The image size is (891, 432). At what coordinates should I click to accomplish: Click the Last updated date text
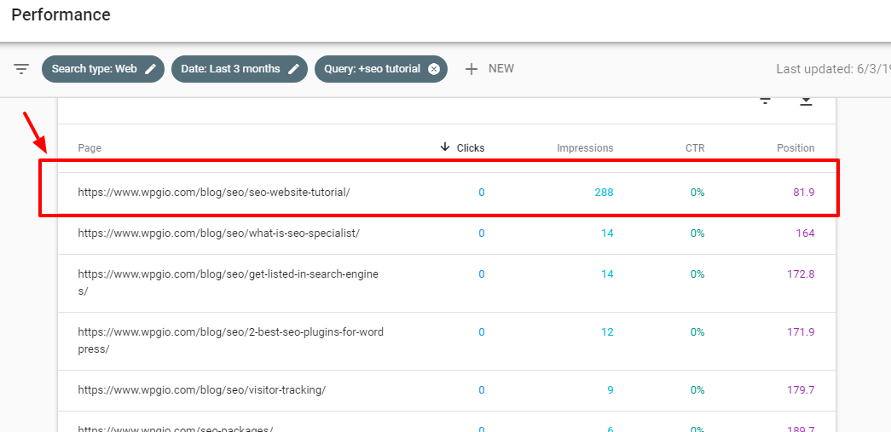(833, 69)
